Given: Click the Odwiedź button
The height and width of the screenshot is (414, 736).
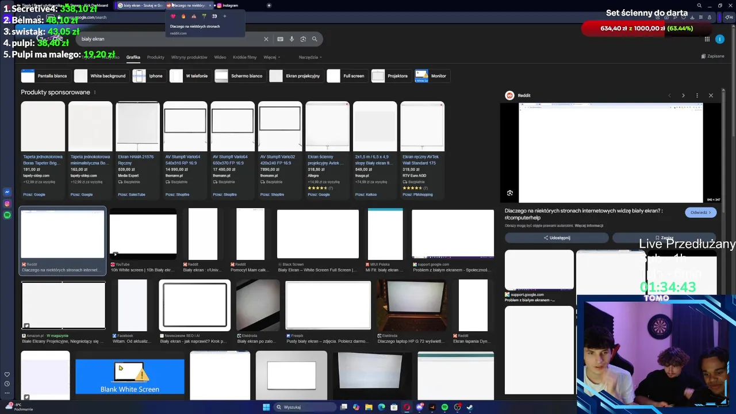Looking at the screenshot, I should 701,212.
